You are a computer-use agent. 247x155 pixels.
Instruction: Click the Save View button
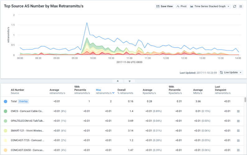pyautogui.click(x=165, y=6)
